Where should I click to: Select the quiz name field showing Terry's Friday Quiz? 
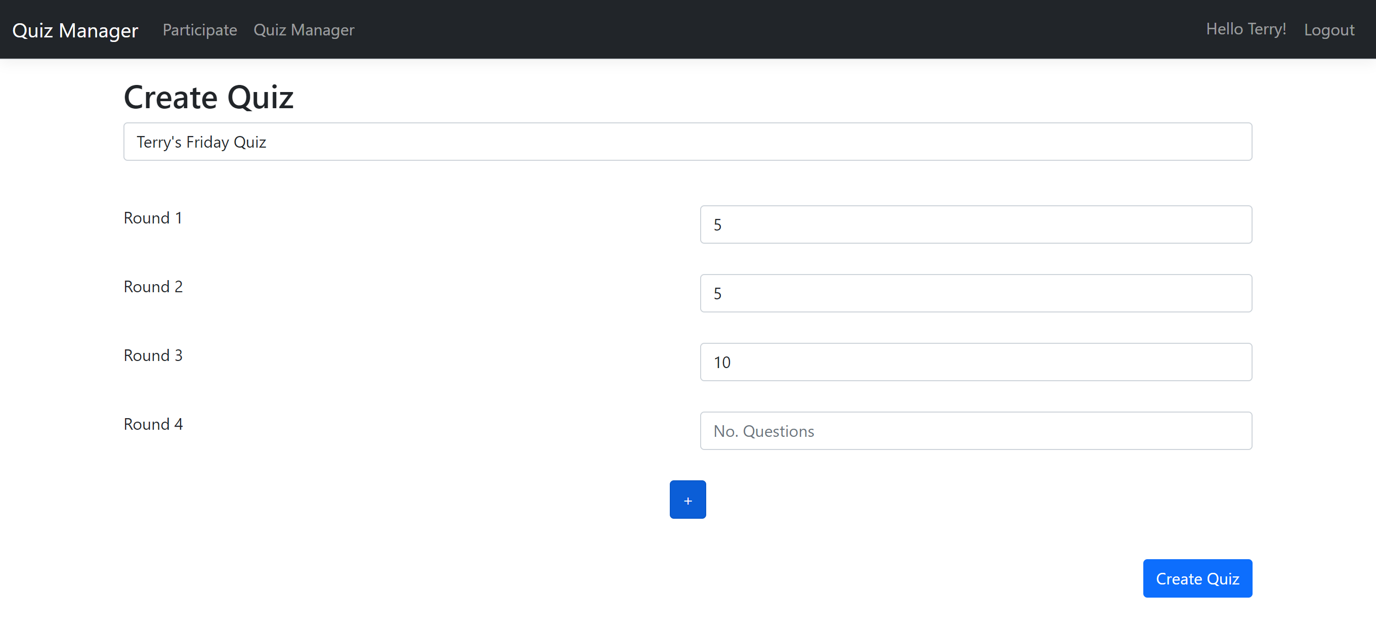coord(687,142)
